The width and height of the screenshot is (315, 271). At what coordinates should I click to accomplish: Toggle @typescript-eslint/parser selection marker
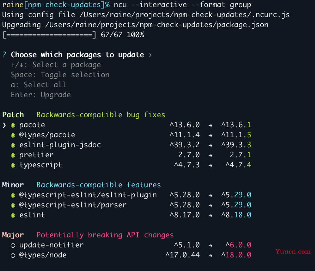tap(13, 206)
